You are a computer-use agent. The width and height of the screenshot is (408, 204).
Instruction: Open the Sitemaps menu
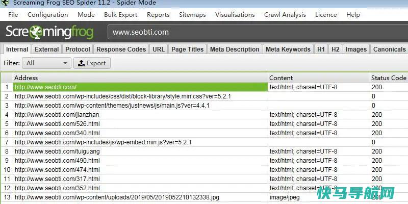point(192,15)
